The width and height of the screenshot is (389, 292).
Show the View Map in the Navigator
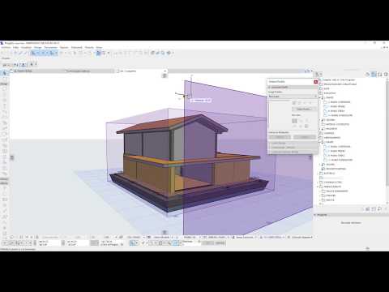(x=374, y=74)
